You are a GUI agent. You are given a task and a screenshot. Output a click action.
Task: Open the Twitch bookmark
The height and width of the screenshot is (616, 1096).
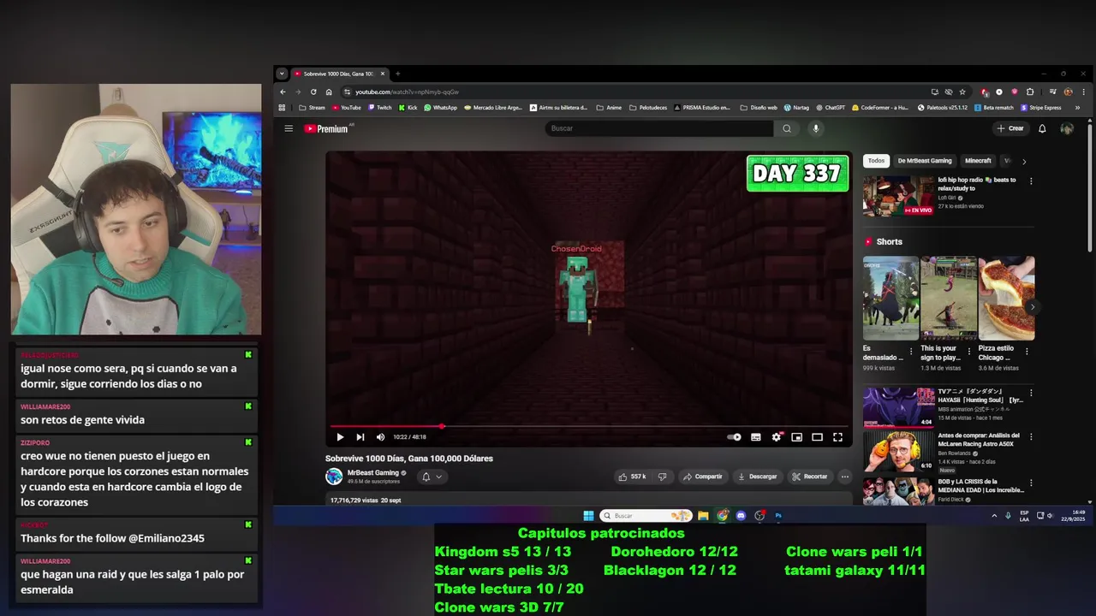click(x=379, y=108)
